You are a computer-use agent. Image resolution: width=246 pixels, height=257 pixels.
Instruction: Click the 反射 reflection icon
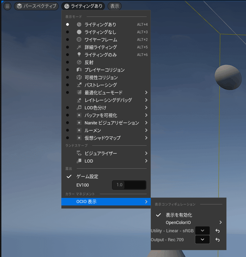coord(79,62)
